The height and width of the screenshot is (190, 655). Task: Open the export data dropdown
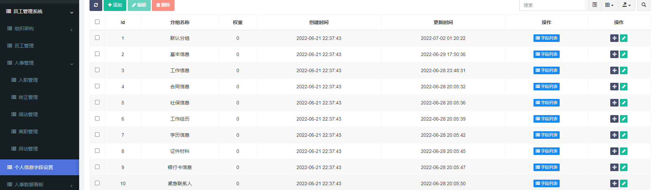(626, 5)
